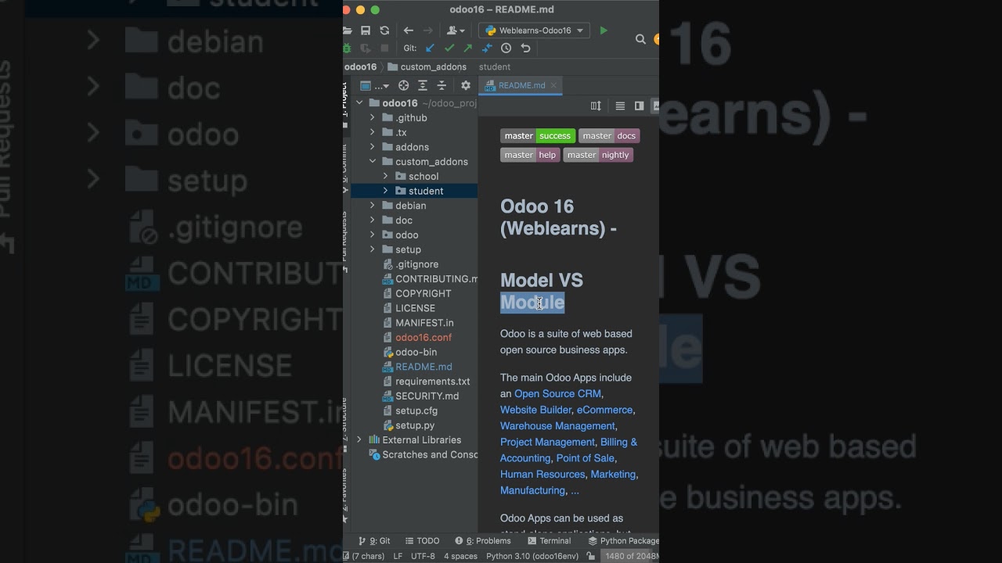Close the README.md tab

pos(553,86)
